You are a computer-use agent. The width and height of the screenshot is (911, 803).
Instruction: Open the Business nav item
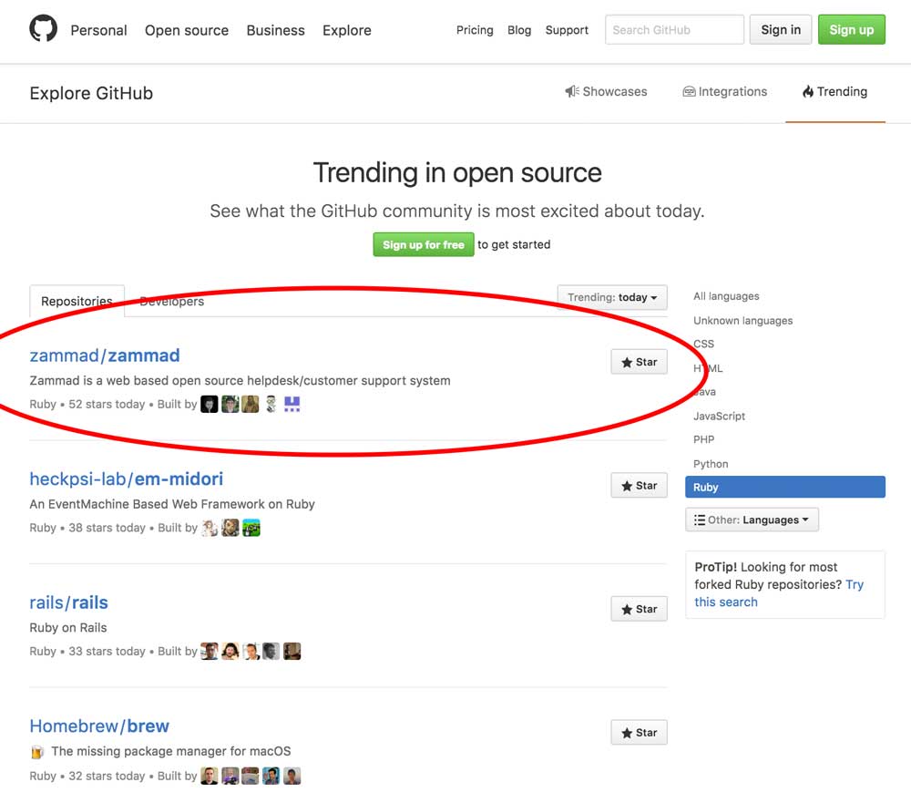click(x=275, y=30)
